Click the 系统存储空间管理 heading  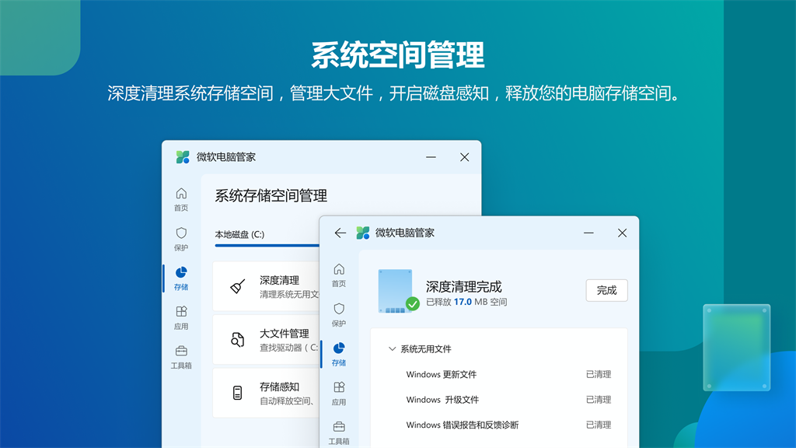[271, 195]
